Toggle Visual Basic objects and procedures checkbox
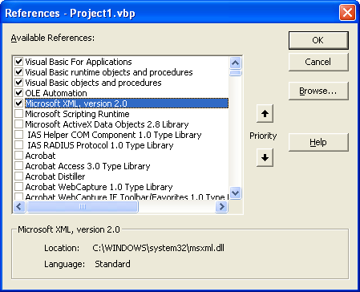 18,83
